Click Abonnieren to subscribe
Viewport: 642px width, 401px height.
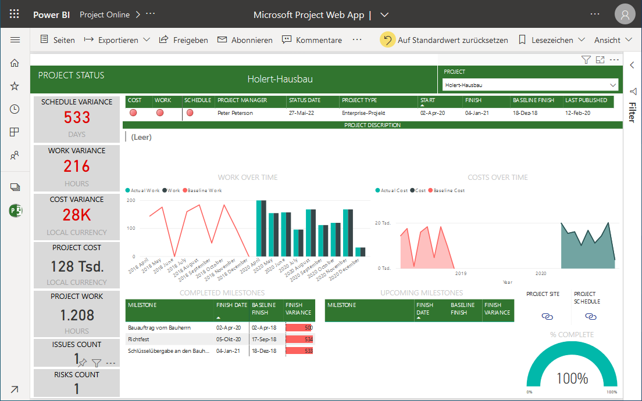click(245, 39)
